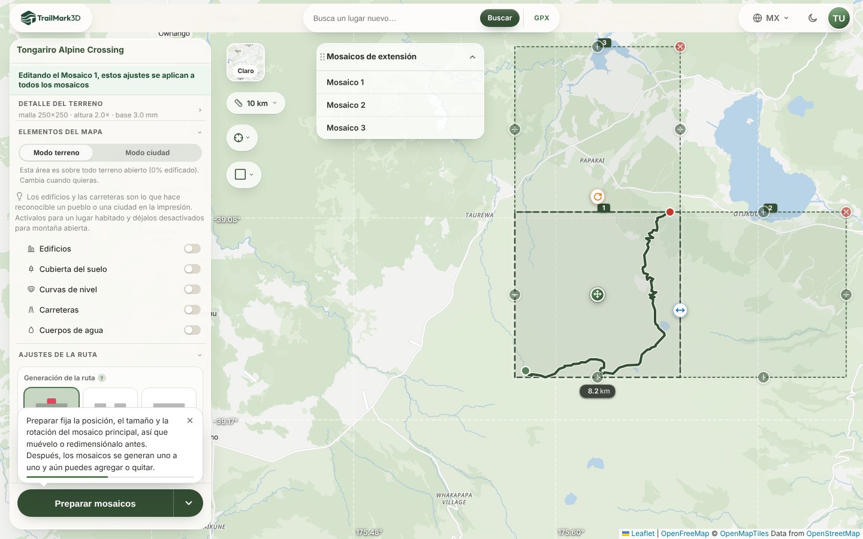Open the square shape selector tool
Image resolution: width=863 pixels, height=539 pixels.
(x=244, y=175)
